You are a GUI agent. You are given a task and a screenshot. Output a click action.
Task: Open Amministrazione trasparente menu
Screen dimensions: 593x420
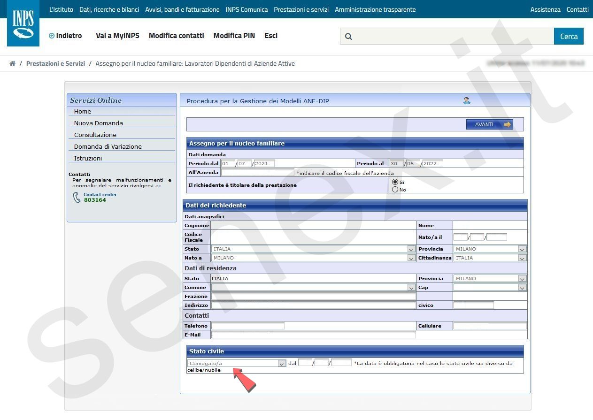point(375,9)
